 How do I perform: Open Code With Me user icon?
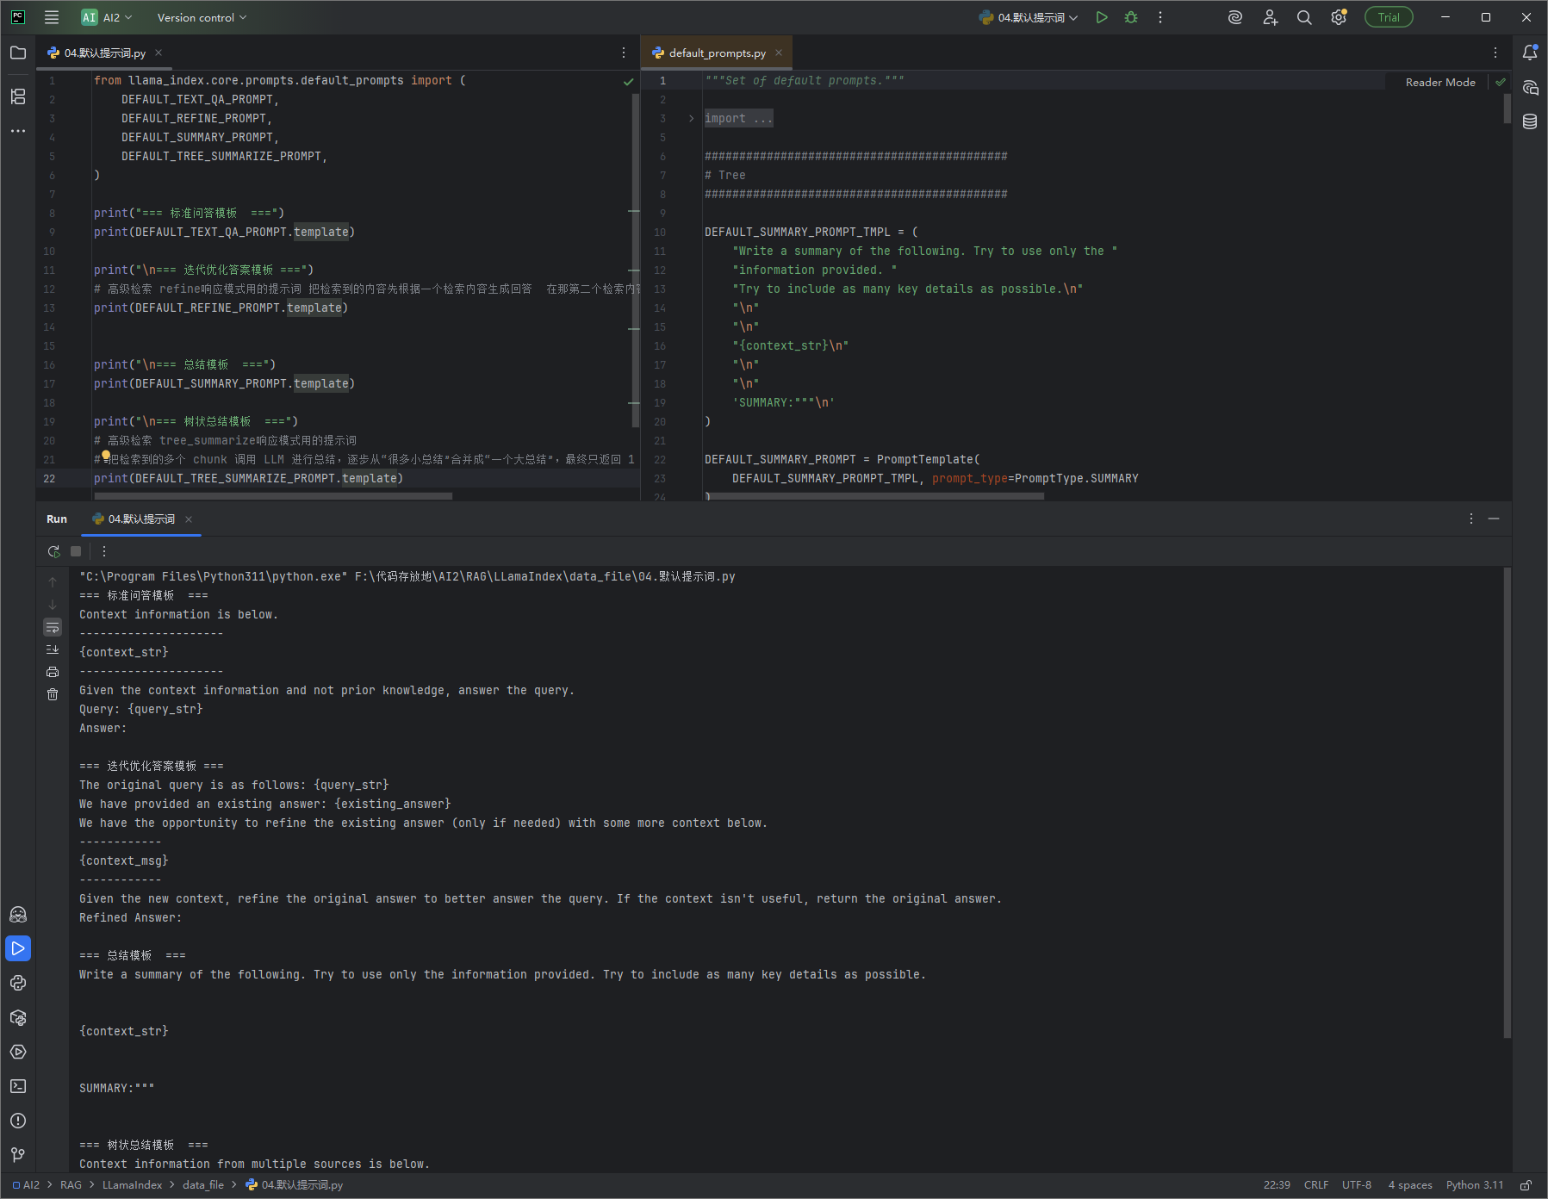[x=1271, y=17]
